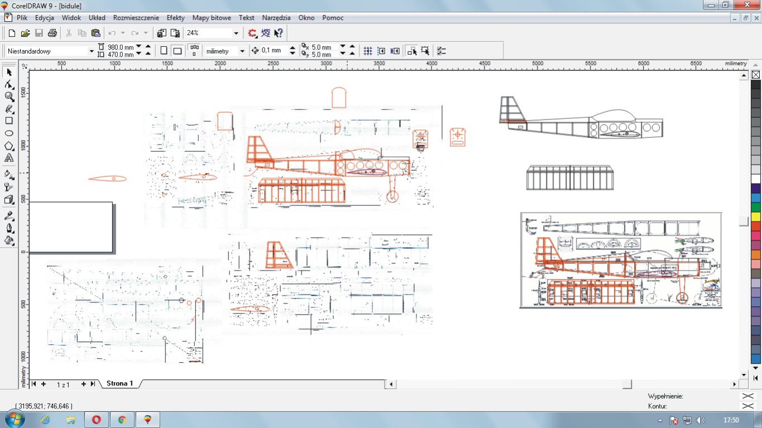Open the milimetry units dropdown
This screenshot has width=762, height=428.
click(242, 51)
